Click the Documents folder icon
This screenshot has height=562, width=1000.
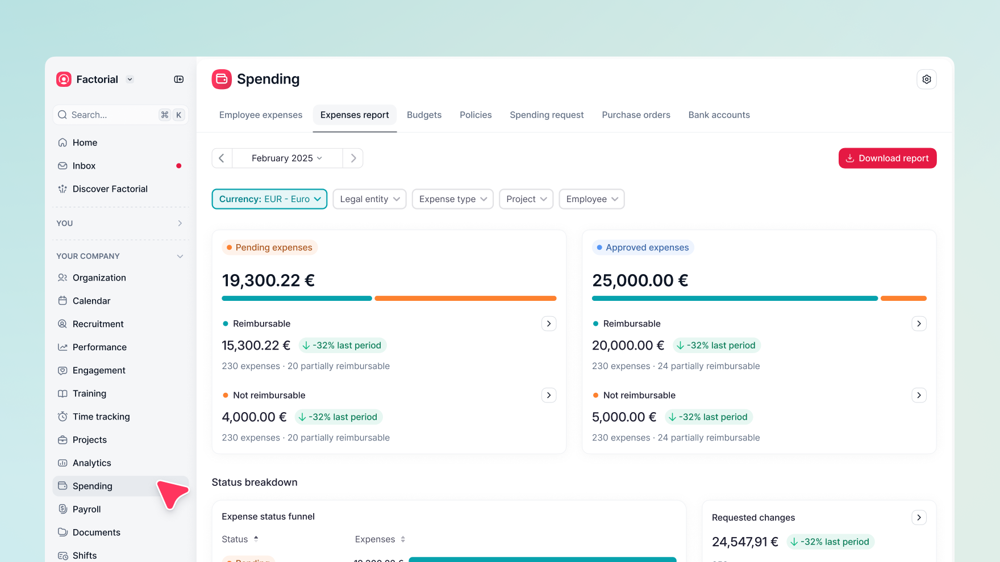(63, 532)
